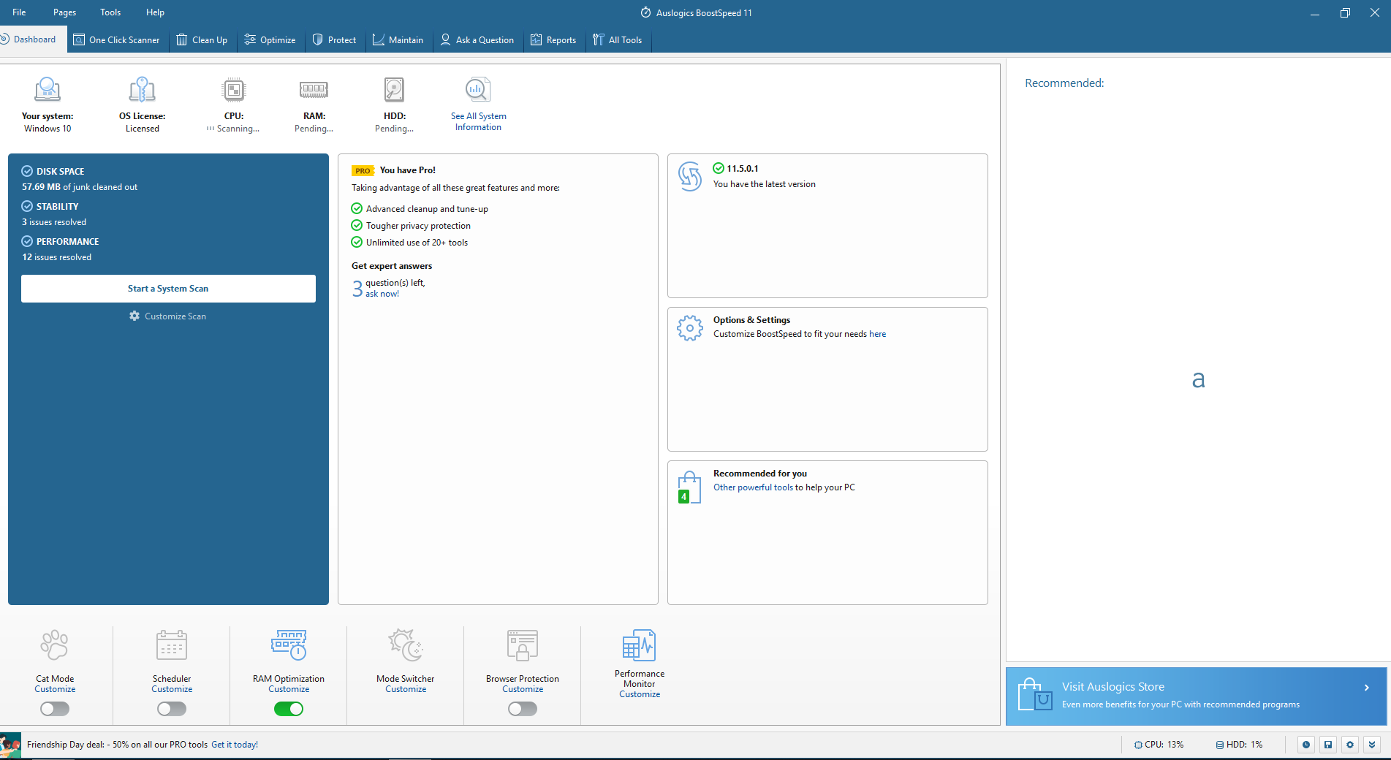Switch to One Click Scanner tab
The height and width of the screenshot is (760, 1391).
click(117, 40)
